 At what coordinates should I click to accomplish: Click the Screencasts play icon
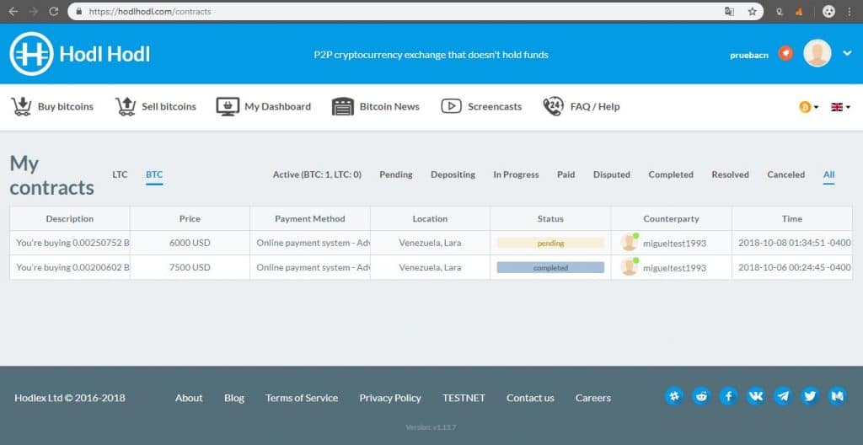click(x=452, y=106)
